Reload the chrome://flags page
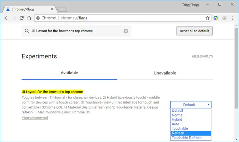 click(22, 18)
